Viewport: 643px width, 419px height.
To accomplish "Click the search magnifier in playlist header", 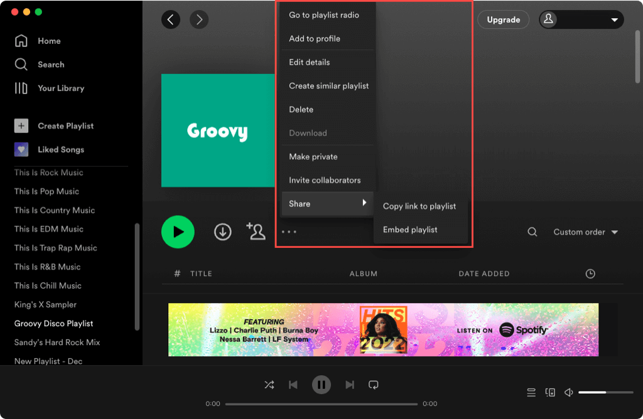I will tap(532, 232).
